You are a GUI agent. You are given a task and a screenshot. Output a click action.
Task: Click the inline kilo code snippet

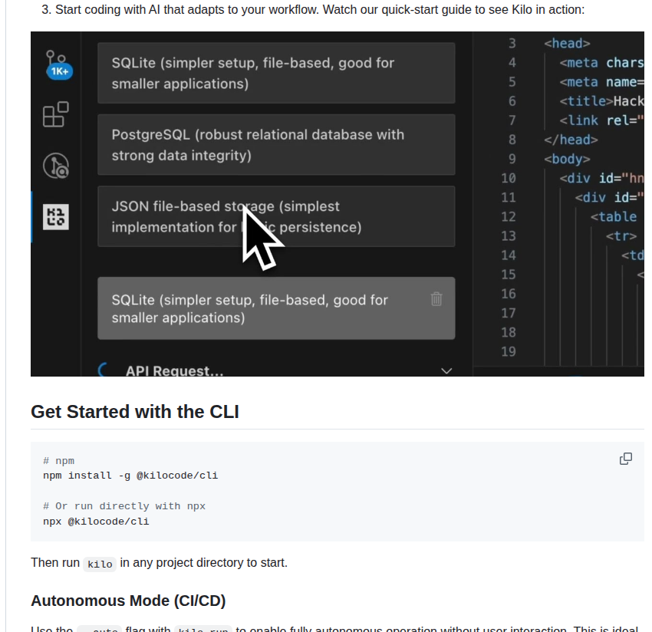point(100,563)
